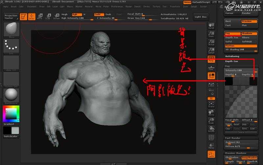Open the Preferences menu
The height and width of the screenshot is (165, 263).
(117, 6)
